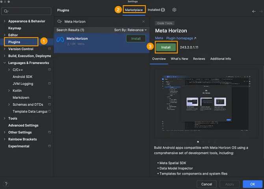
Task: Open Sort By: Relevance dropdown
Action: 130,30
